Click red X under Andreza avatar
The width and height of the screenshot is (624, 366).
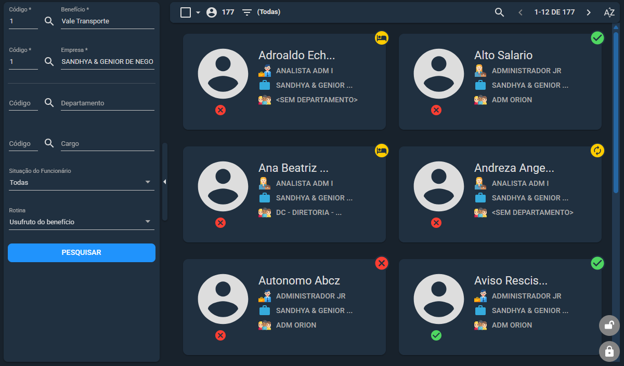(436, 223)
